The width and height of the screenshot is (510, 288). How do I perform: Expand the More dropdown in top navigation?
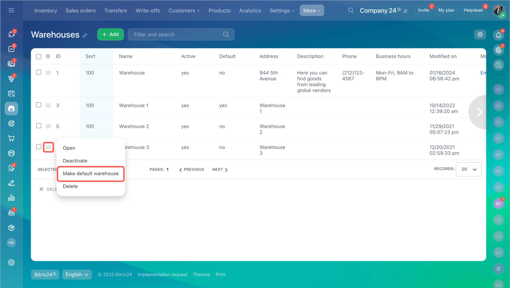tap(312, 11)
